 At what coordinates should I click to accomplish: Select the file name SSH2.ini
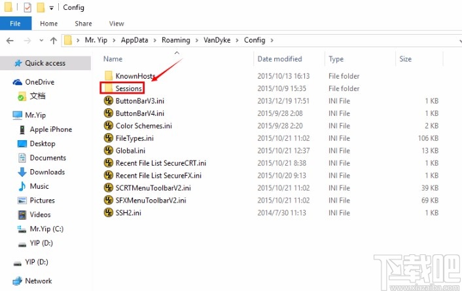click(128, 213)
